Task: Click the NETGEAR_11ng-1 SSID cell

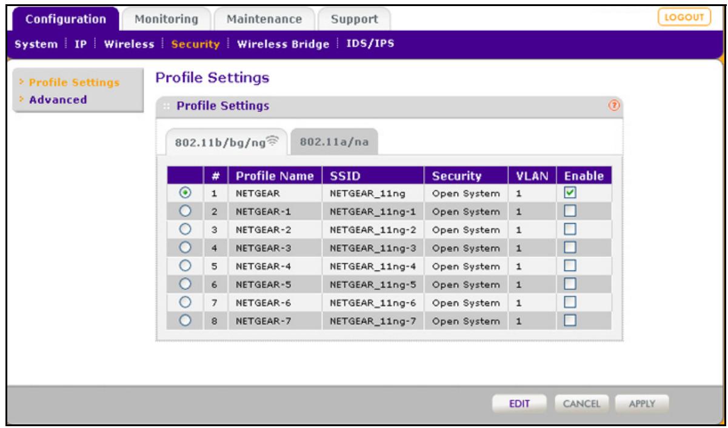Action: tap(373, 210)
